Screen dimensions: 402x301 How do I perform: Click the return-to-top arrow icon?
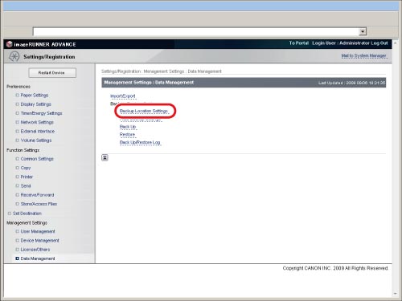(x=105, y=157)
